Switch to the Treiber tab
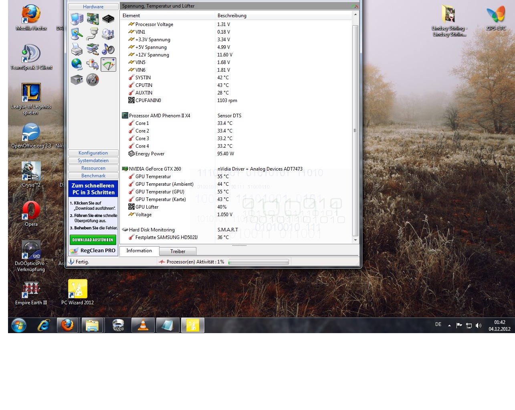Viewport: 515px width, 410px height. [x=178, y=251]
